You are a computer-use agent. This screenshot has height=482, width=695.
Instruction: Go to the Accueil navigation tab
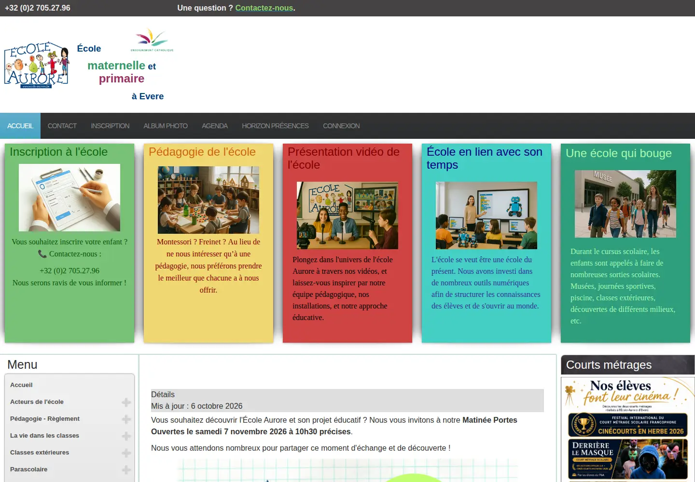pyautogui.click(x=20, y=126)
